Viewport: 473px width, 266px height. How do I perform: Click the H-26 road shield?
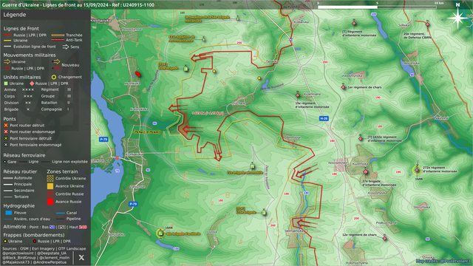pos(324,118)
